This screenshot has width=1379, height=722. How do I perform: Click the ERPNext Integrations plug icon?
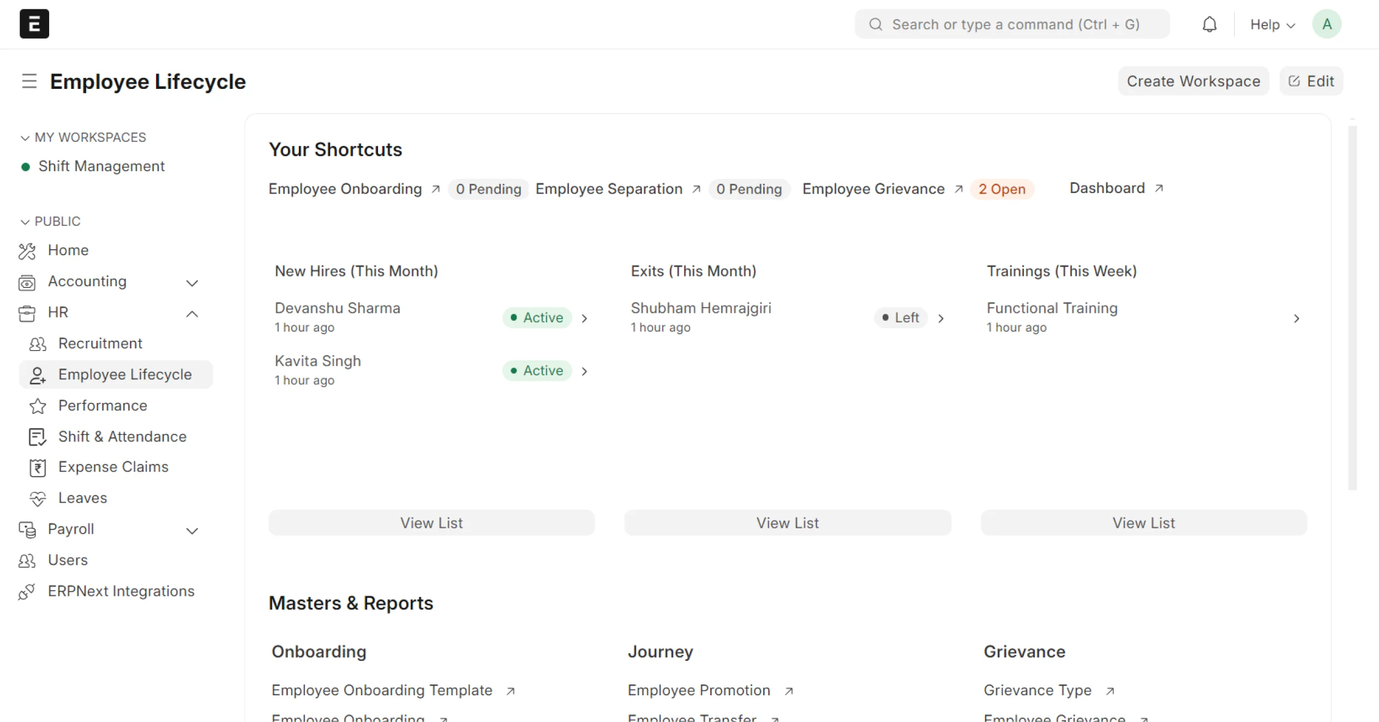pyautogui.click(x=27, y=591)
